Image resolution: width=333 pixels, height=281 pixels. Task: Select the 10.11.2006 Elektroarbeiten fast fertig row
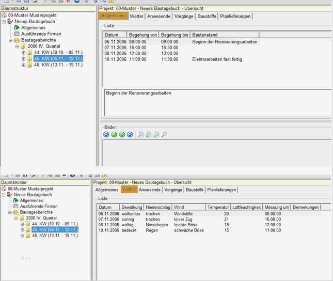(181, 59)
